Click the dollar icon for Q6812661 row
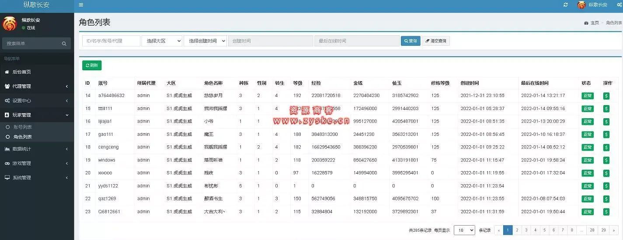This screenshot has width=623, height=240. (606, 212)
